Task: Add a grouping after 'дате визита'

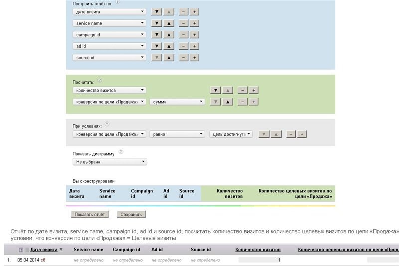Action: (194, 11)
